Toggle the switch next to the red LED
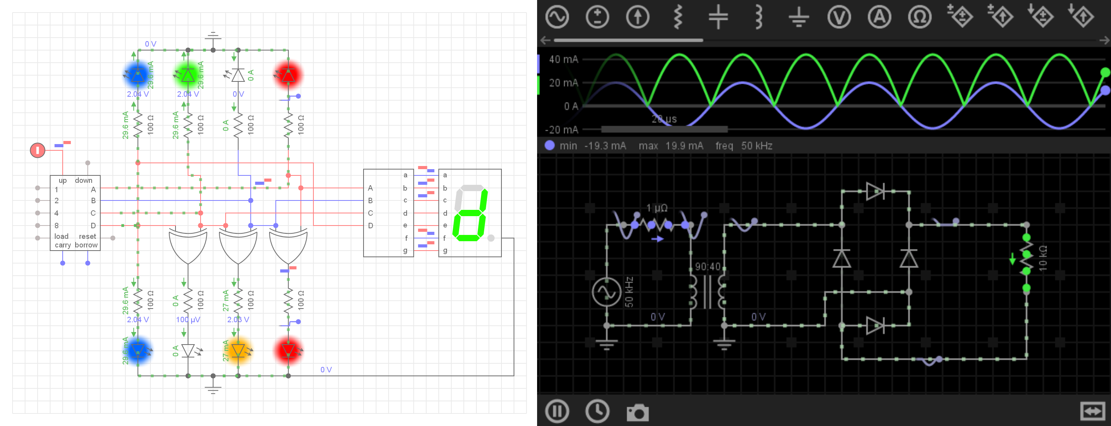This screenshot has height=426, width=1111. pos(298,97)
